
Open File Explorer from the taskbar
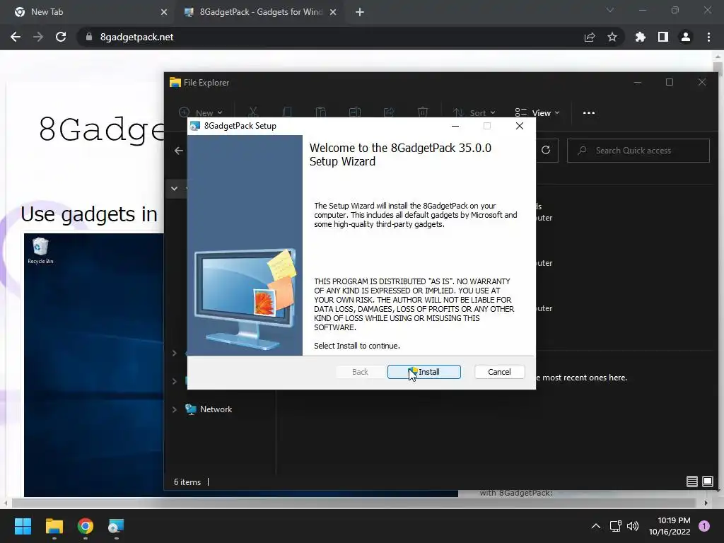pos(54,526)
